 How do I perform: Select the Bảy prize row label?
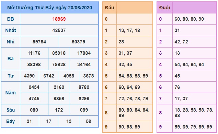tap(11, 122)
